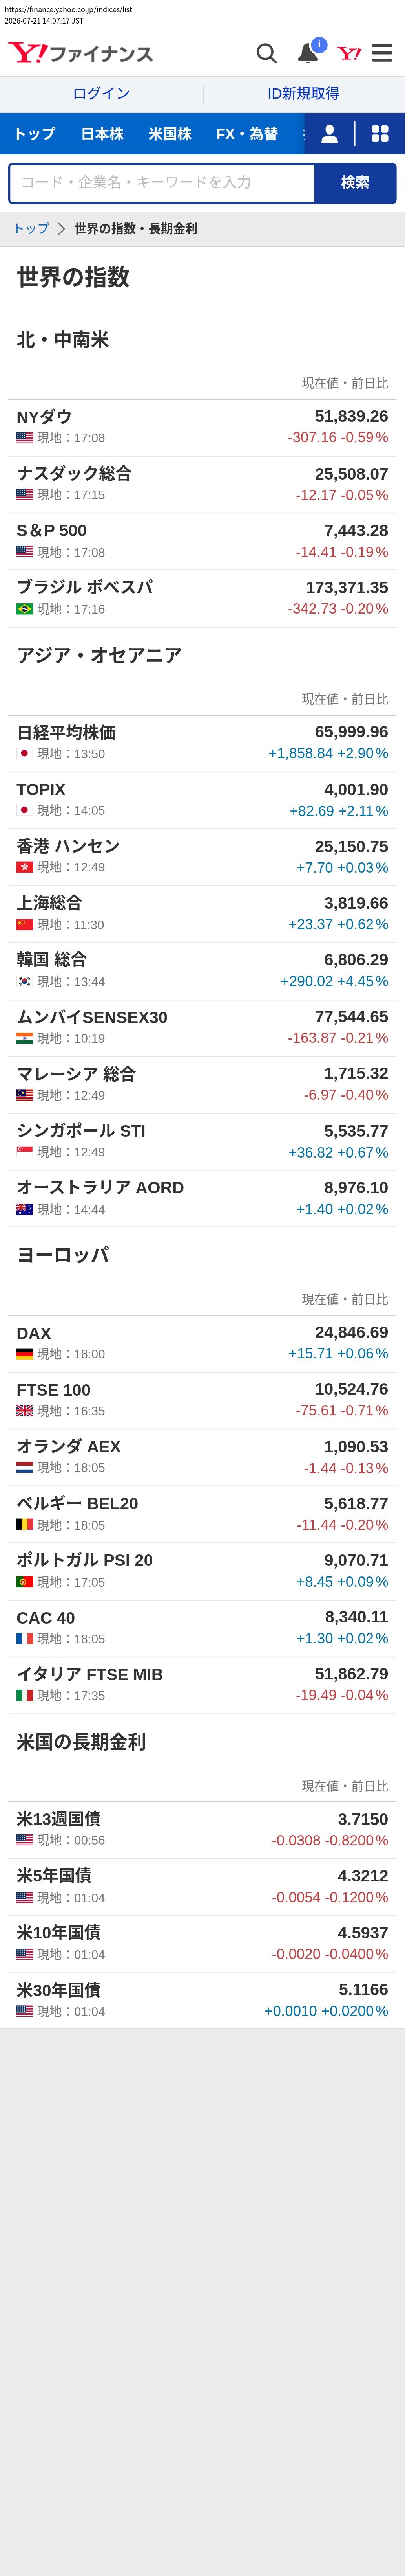Click ID新規取得 link
This screenshot has height=2576, width=405.
[303, 94]
